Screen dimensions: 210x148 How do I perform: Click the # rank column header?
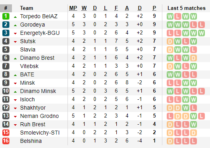[x=6, y=8]
